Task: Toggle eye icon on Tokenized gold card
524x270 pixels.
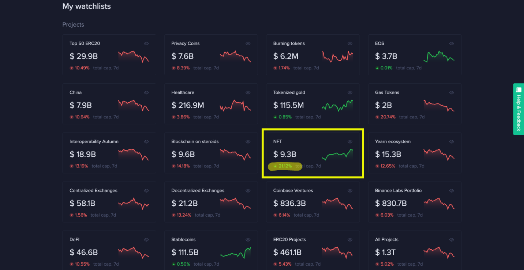Action: tap(350, 93)
